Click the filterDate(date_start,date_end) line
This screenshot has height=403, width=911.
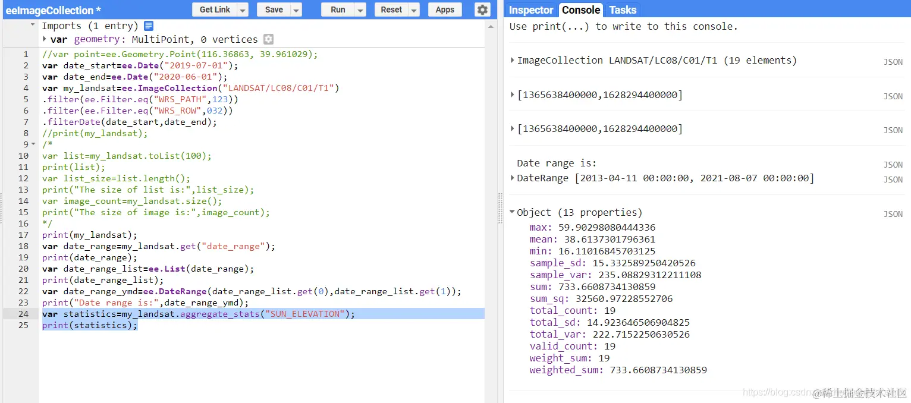click(x=130, y=122)
